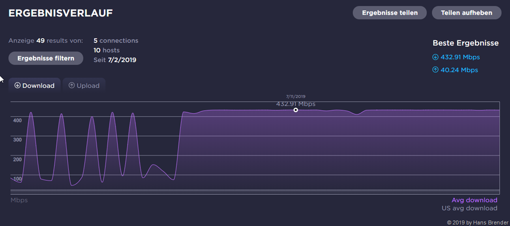Image resolution: width=510 pixels, height=226 pixels.
Task: Select the white data point marker on graph
Action: pyautogui.click(x=296, y=110)
